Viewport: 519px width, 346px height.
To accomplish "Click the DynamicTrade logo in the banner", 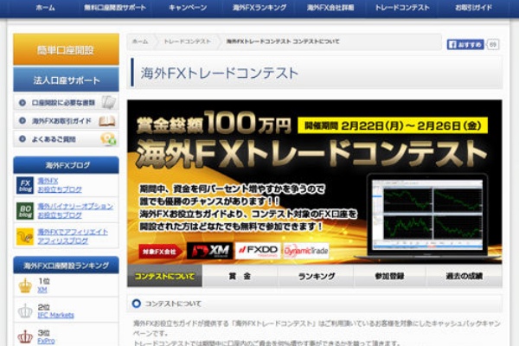I will coord(306,251).
